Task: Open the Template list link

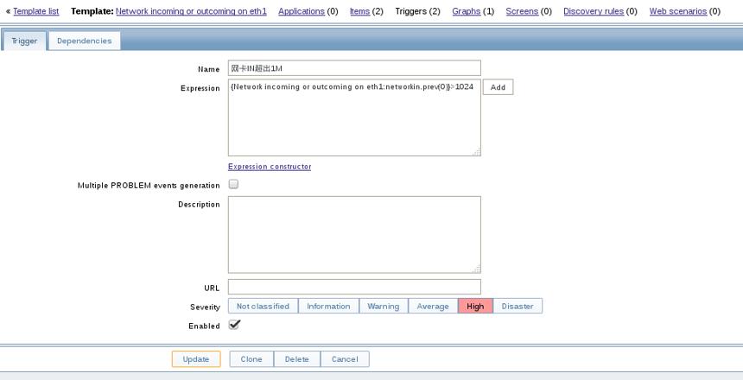Action: 36,11
